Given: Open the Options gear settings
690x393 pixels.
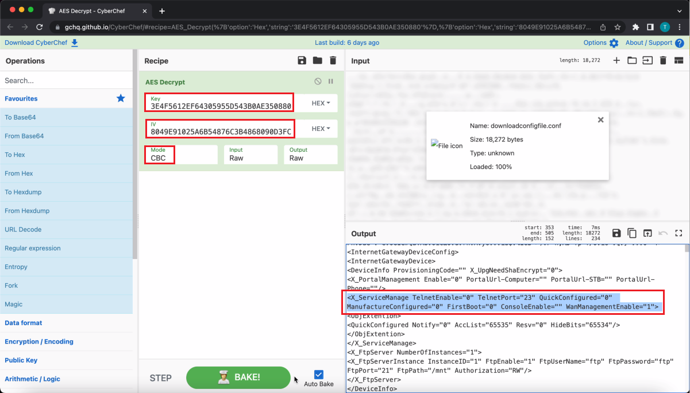Looking at the screenshot, I should coord(601,43).
